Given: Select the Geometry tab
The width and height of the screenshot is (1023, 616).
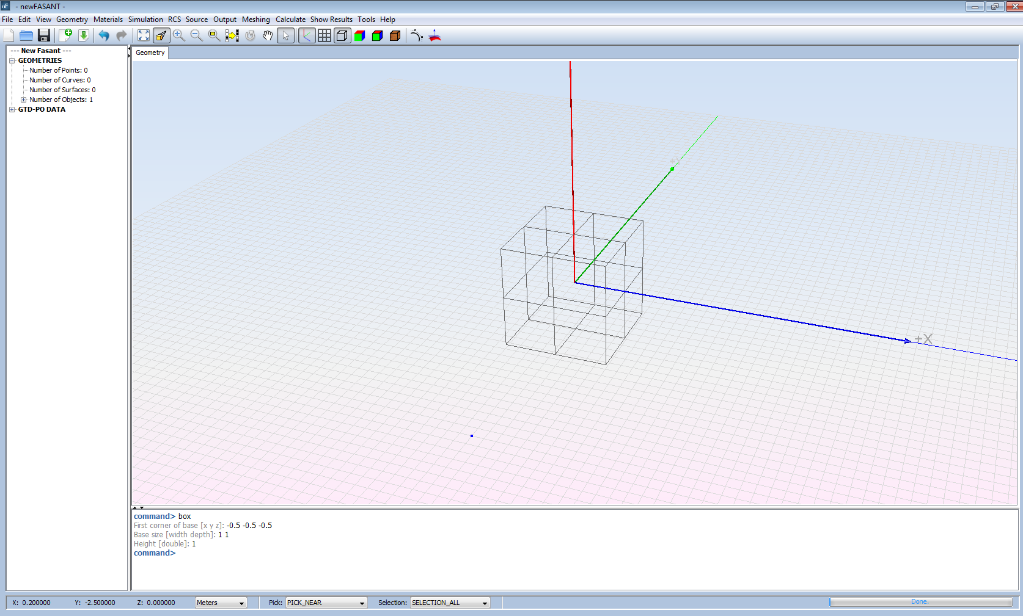Looking at the screenshot, I should pyautogui.click(x=150, y=53).
